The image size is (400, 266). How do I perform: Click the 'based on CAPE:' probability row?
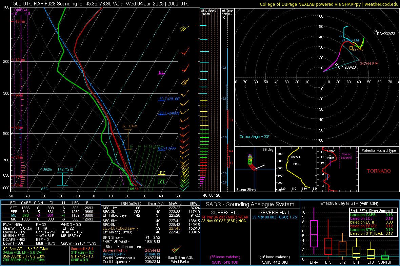(x=372, y=215)
